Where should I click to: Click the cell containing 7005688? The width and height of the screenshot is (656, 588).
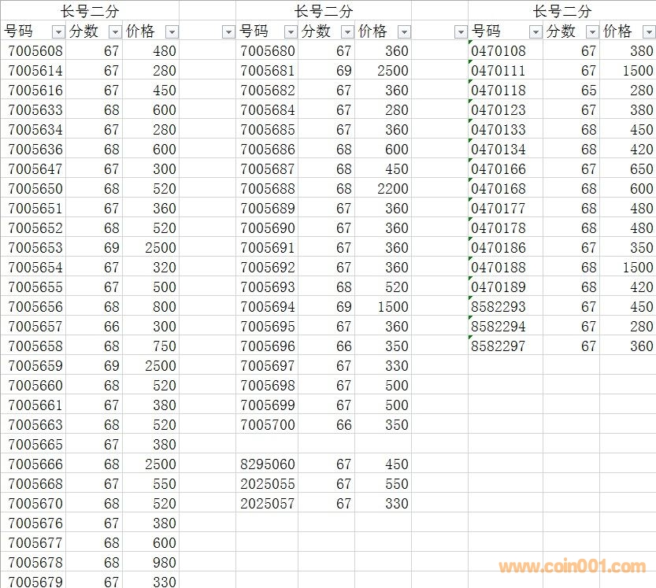coord(268,189)
